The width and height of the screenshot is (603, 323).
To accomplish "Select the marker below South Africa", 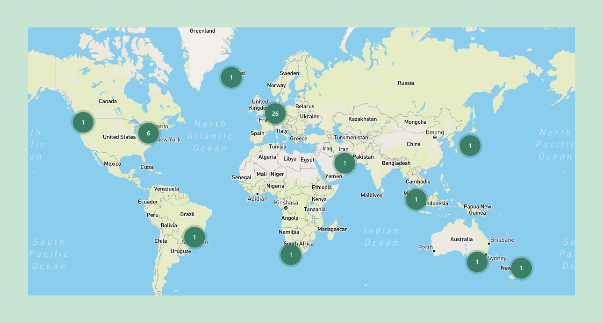I will tap(291, 255).
